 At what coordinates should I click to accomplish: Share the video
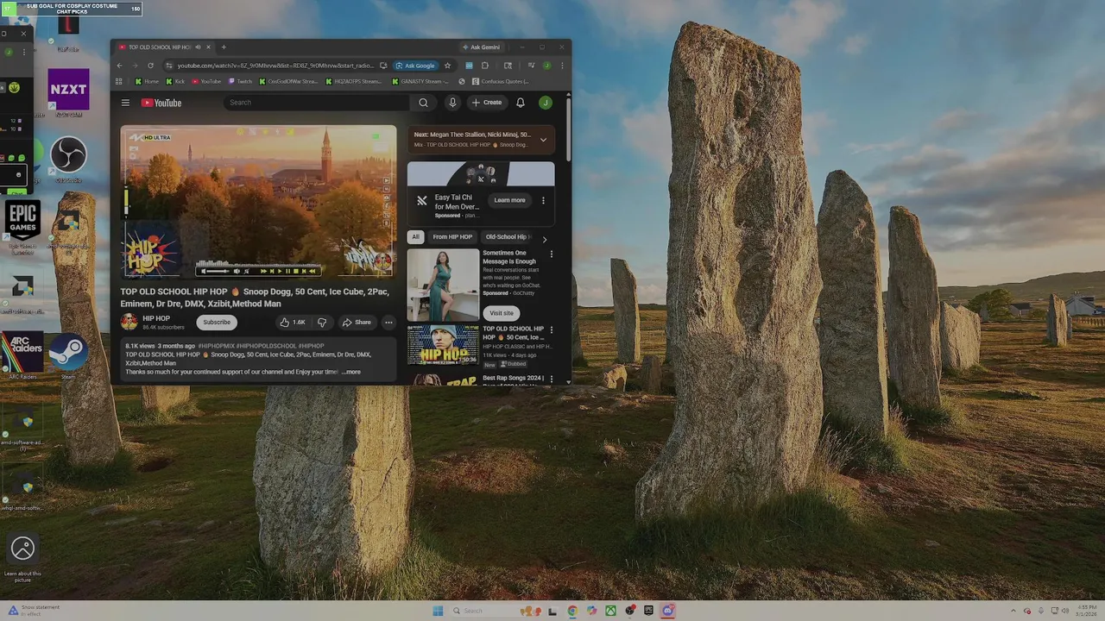[x=357, y=323]
